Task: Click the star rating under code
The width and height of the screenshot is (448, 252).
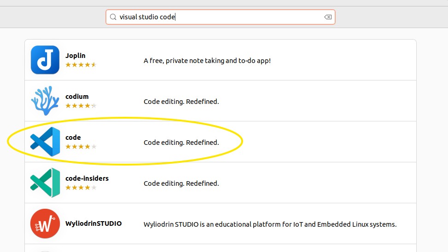Action: pos(81,147)
